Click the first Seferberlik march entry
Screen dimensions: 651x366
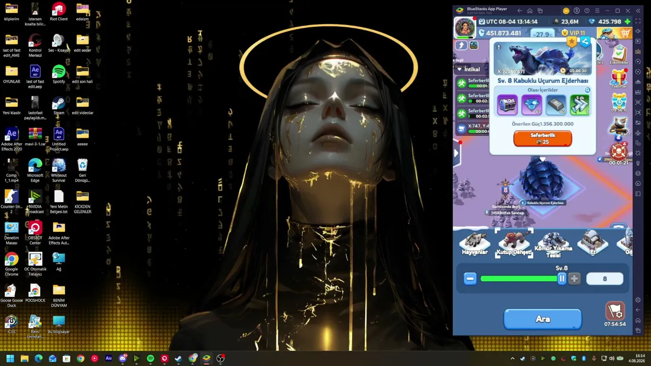[x=473, y=83]
